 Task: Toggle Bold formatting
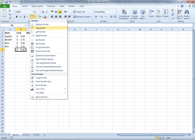(x=17, y=17)
